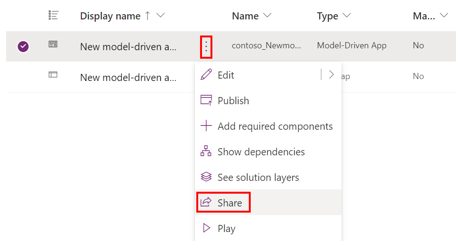Click the contoso_Newmo... name cell
This screenshot has width=456, height=241.
(x=266, y=46)
